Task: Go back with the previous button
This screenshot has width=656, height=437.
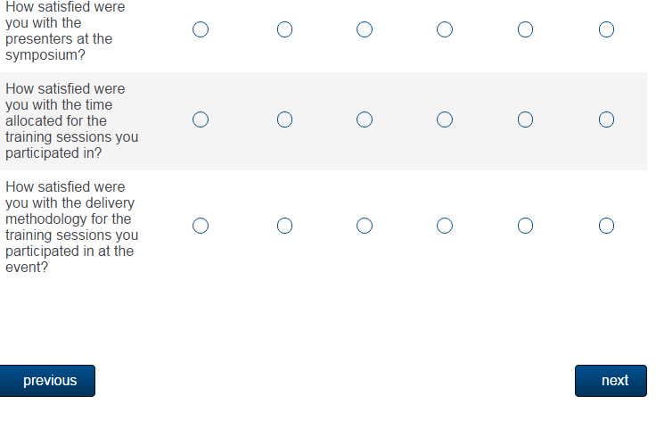Action: 48,381
